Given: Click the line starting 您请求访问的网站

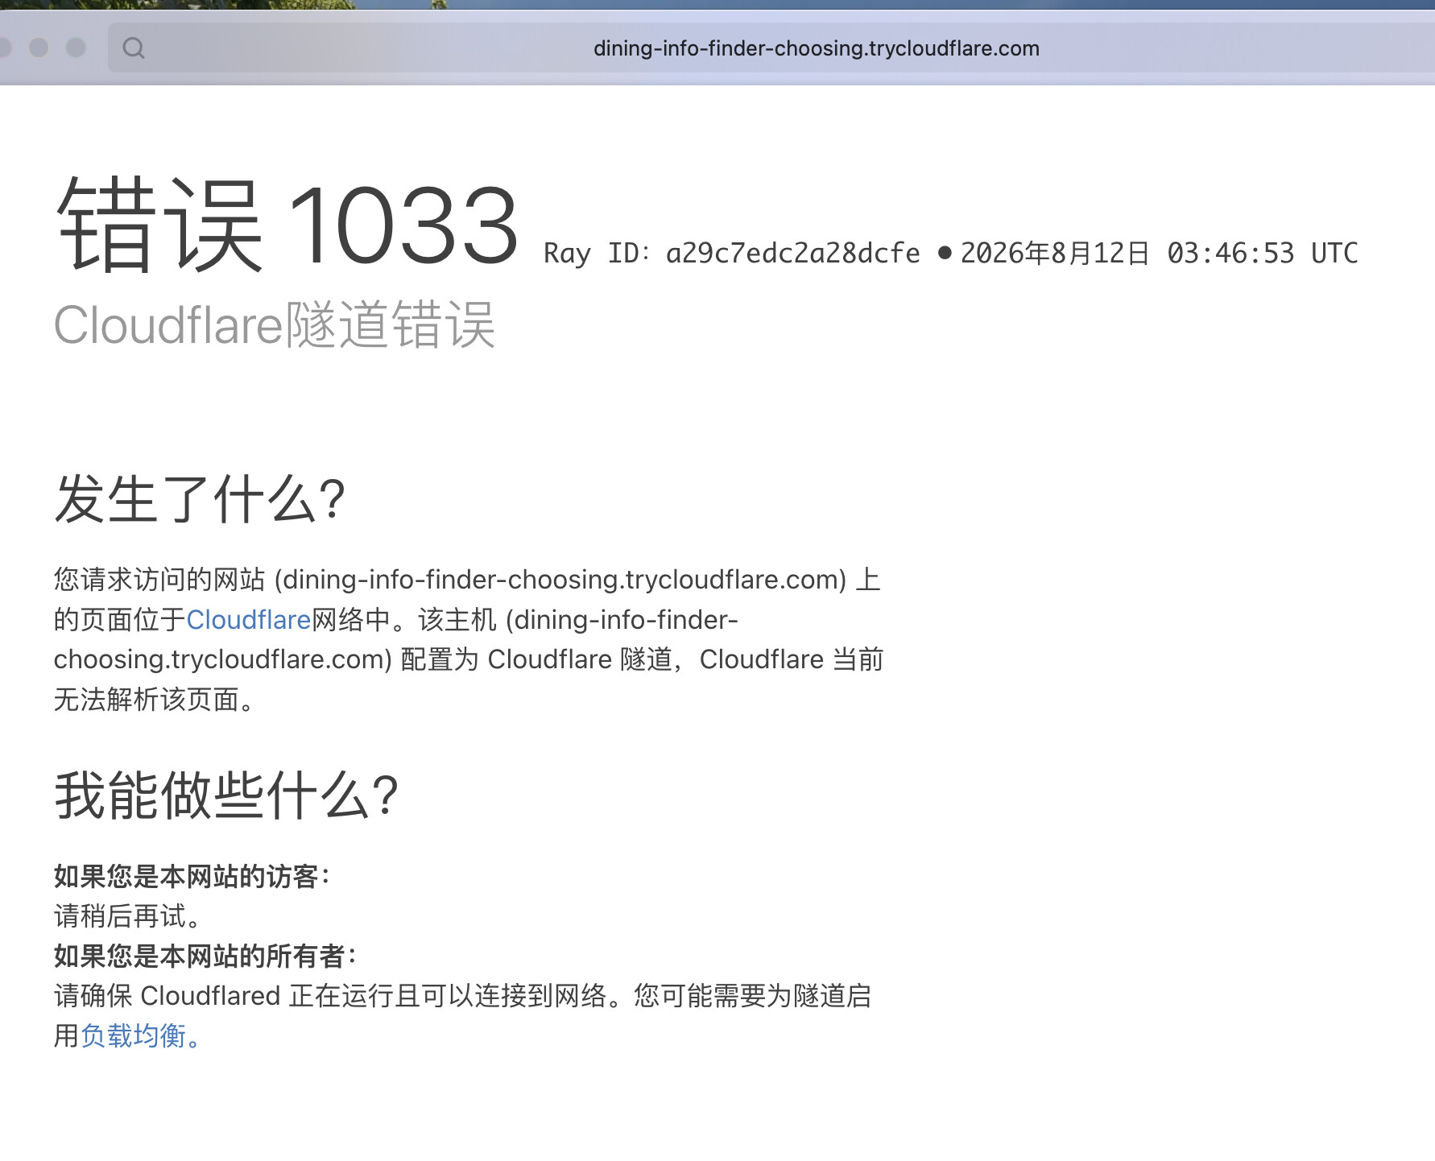Looking at the screenshot, I should pyautogui.click(x=467, y=580).
